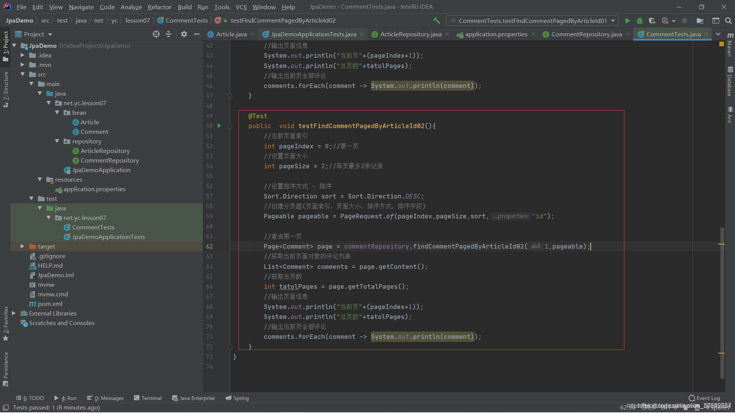This screenshot has height=413, width=735.
Task: Click the Search Everywhere magnifier icon
Action: click(728, 21)
